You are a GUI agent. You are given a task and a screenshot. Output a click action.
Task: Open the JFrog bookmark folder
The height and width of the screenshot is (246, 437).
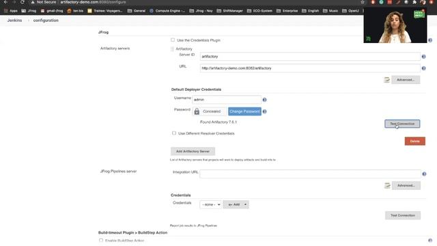[x=29, y=11]
